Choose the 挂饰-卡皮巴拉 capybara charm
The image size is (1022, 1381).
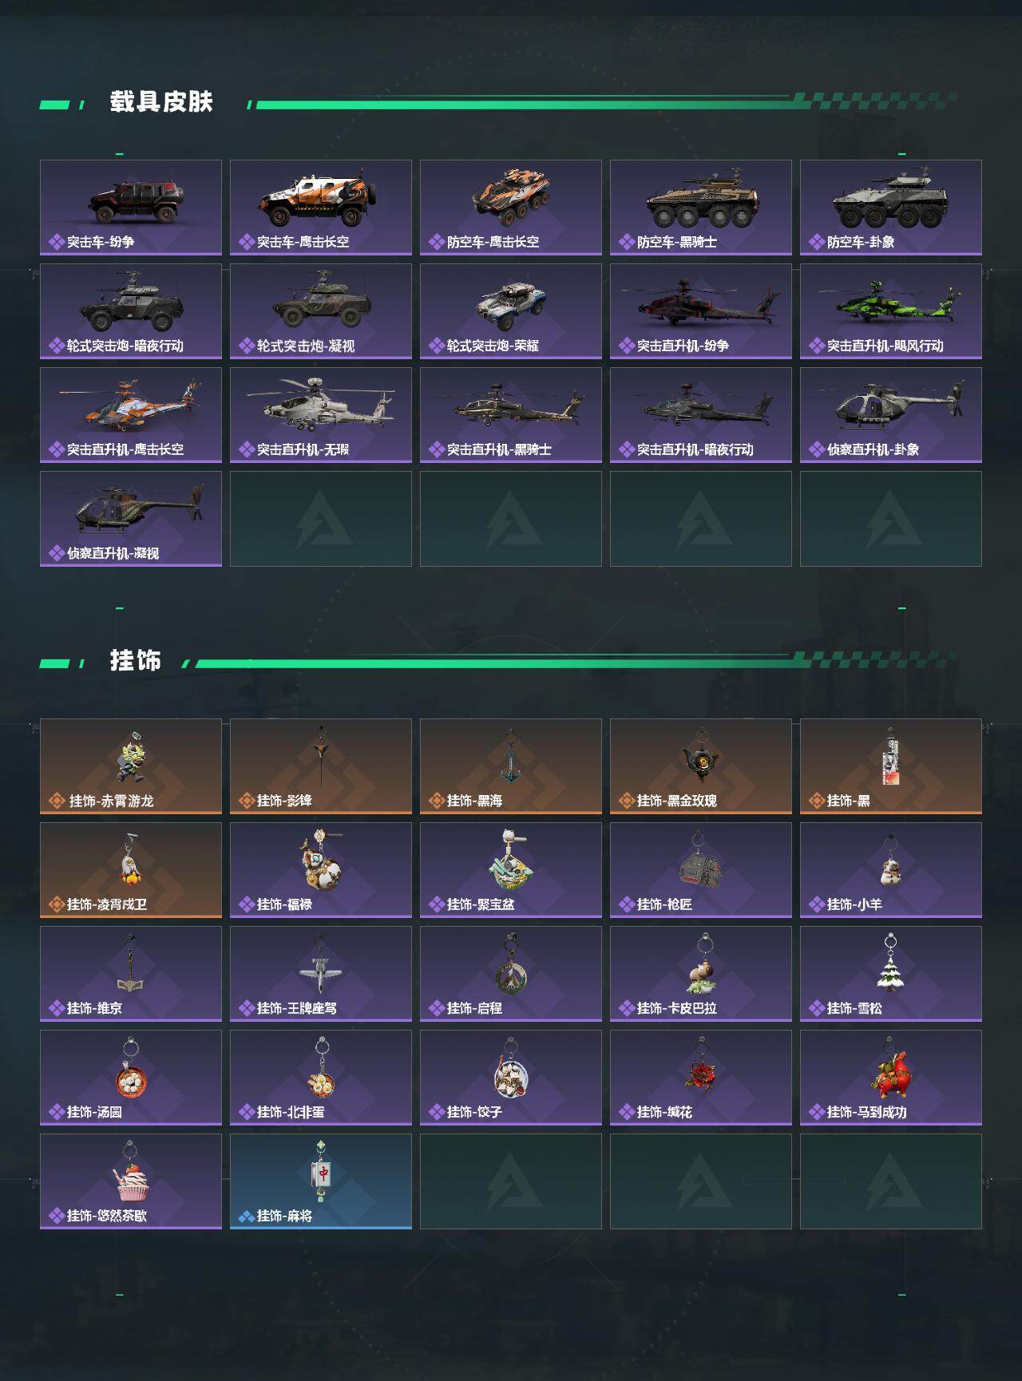tap(701, 974)
